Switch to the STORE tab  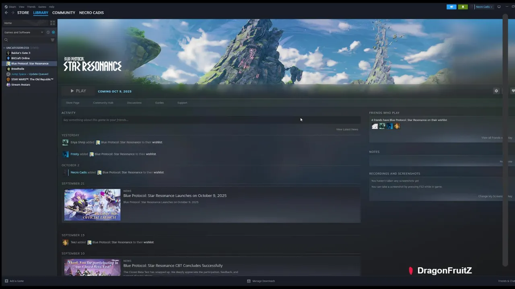coord(23,12)
